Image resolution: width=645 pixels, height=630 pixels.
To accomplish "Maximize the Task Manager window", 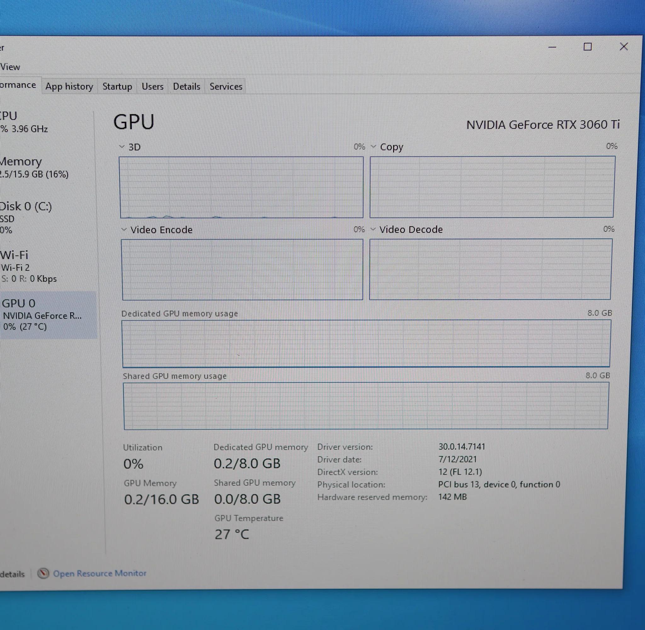I will pos(587,47).
